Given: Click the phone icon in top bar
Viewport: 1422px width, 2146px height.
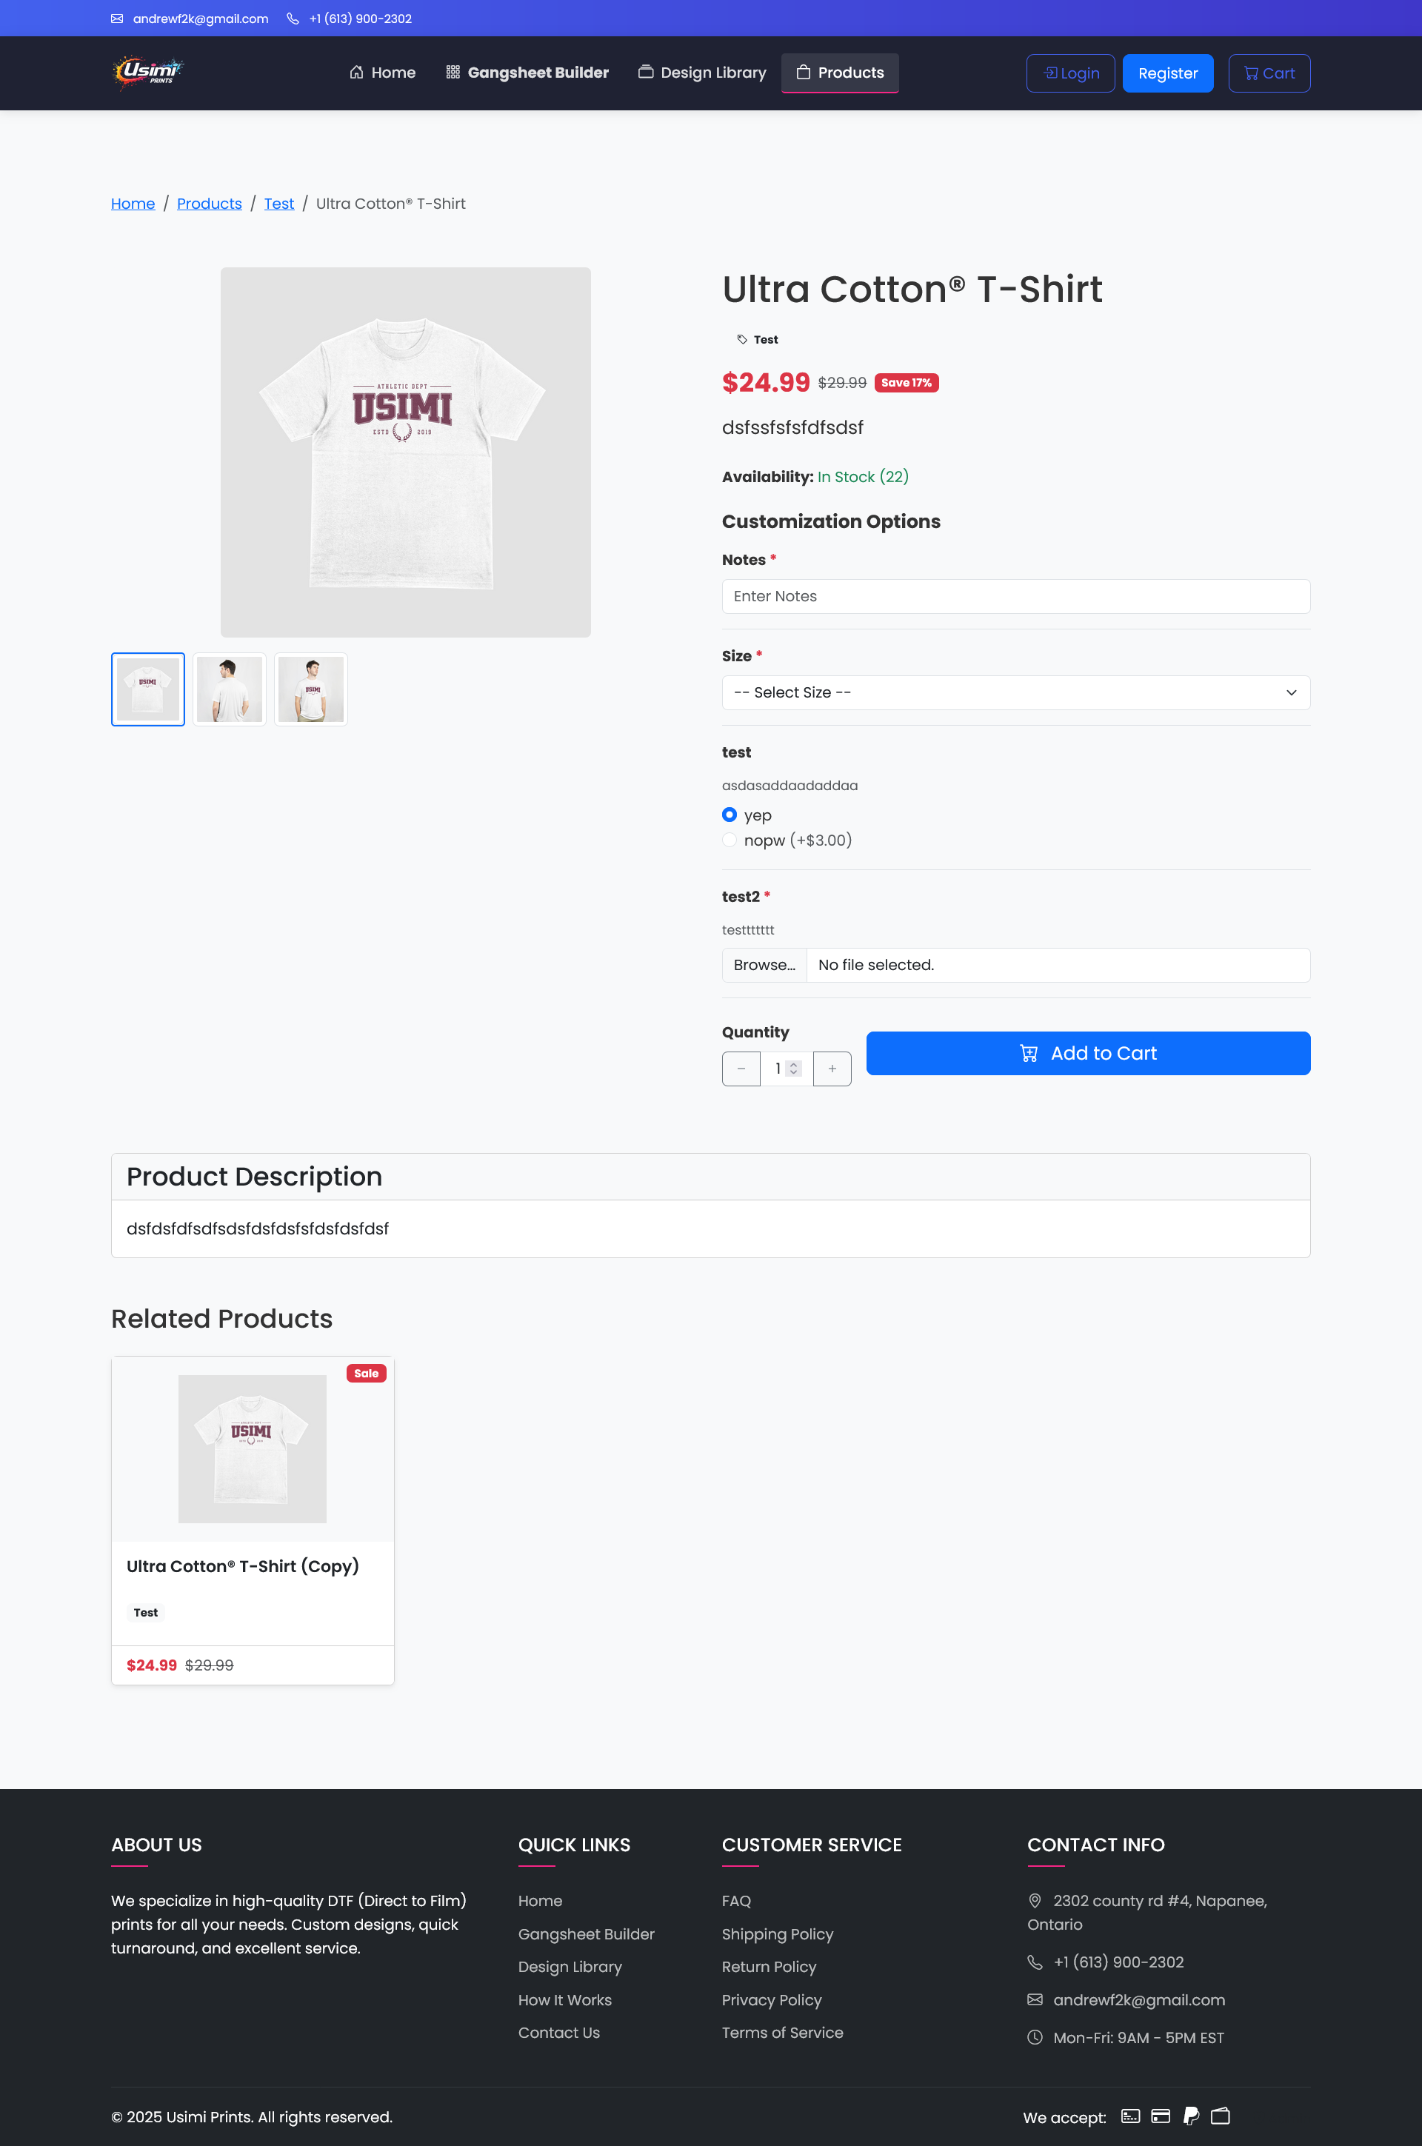Looking at the screenshot, I should [293, 19].
